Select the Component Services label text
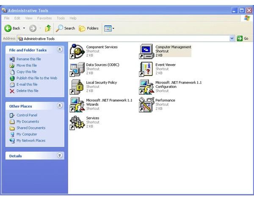 click(102, 47)
